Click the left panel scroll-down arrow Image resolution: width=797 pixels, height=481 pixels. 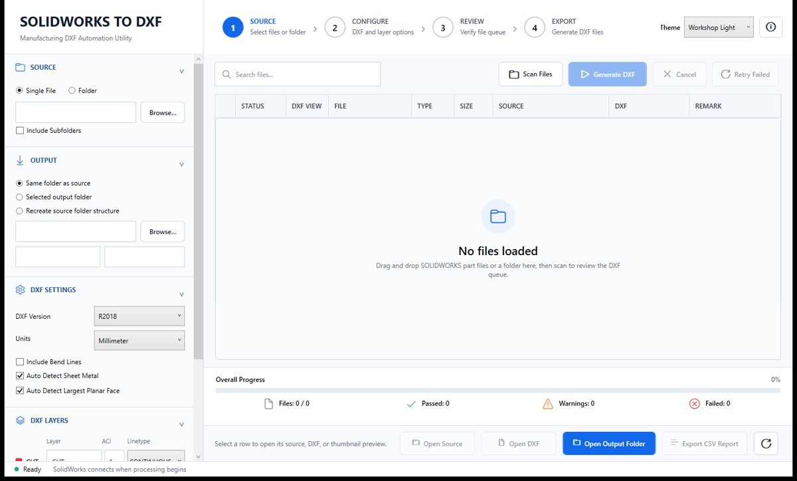[x=199, y=458]
